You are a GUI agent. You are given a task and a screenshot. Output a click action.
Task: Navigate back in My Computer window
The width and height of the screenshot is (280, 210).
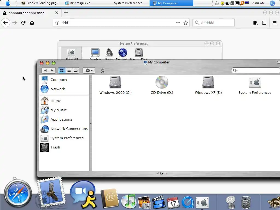point(45,70)
